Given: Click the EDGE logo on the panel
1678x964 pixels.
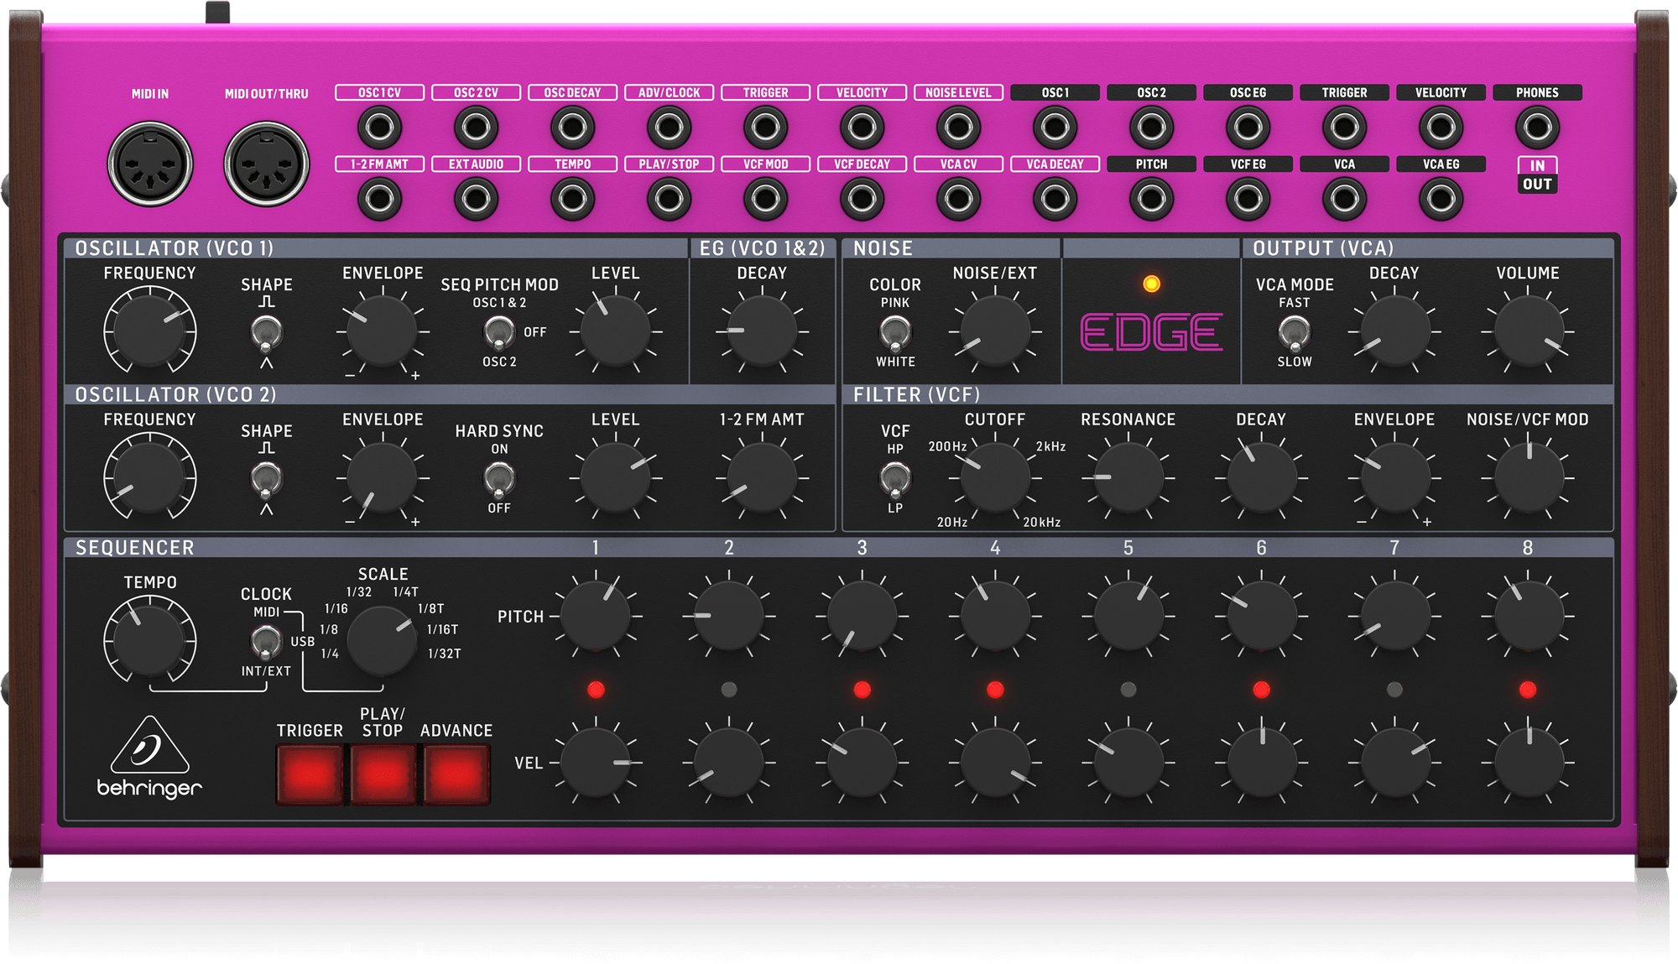Looking at the screenshot, I should point(1151,333).
